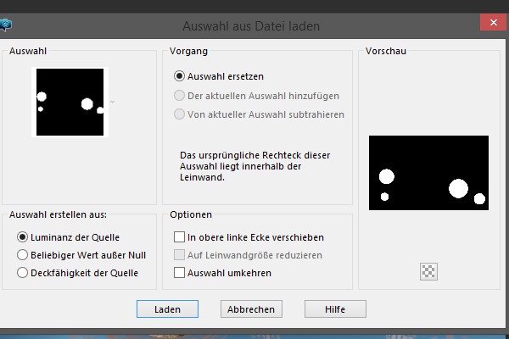
Task: Enable In obere linke Ecke verschieben
Action: coord(179,237)
